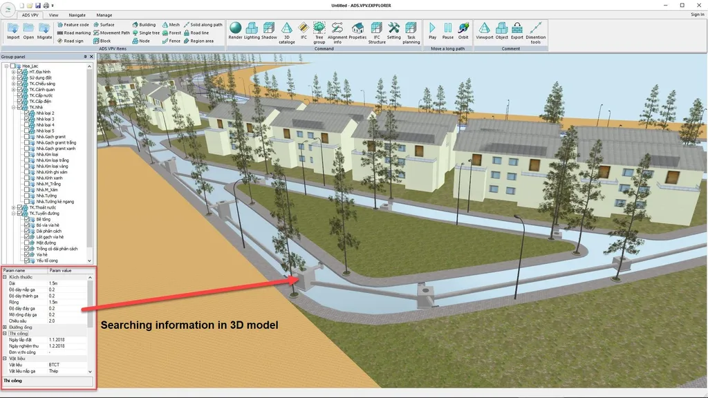Screen dimensions: 708x398
Task: Expand the HT.Địa hình tree node
Action: coord(14,72)
